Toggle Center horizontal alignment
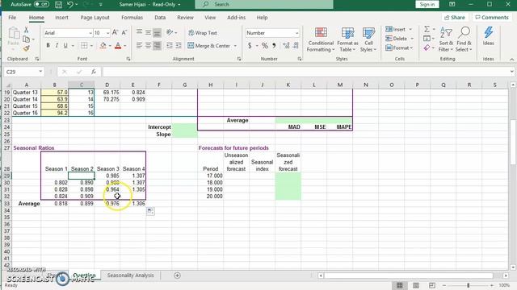Viewport: 517px width, 290px height. coord(148,46)
